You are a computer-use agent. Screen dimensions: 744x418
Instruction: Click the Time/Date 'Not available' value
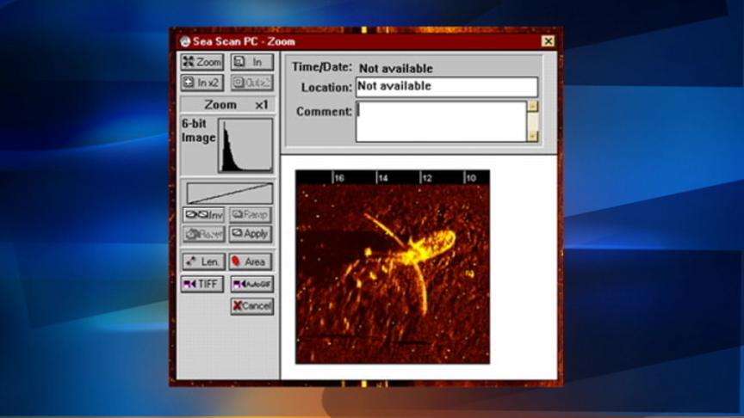(x=396, y=68)
